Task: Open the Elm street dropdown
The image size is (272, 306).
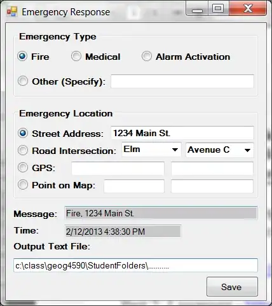Action: [151, 150]
